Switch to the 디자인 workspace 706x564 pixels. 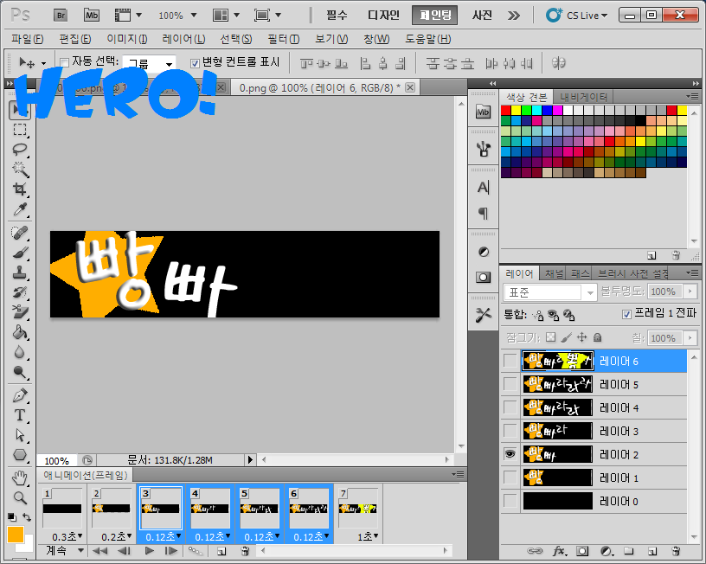383,16
